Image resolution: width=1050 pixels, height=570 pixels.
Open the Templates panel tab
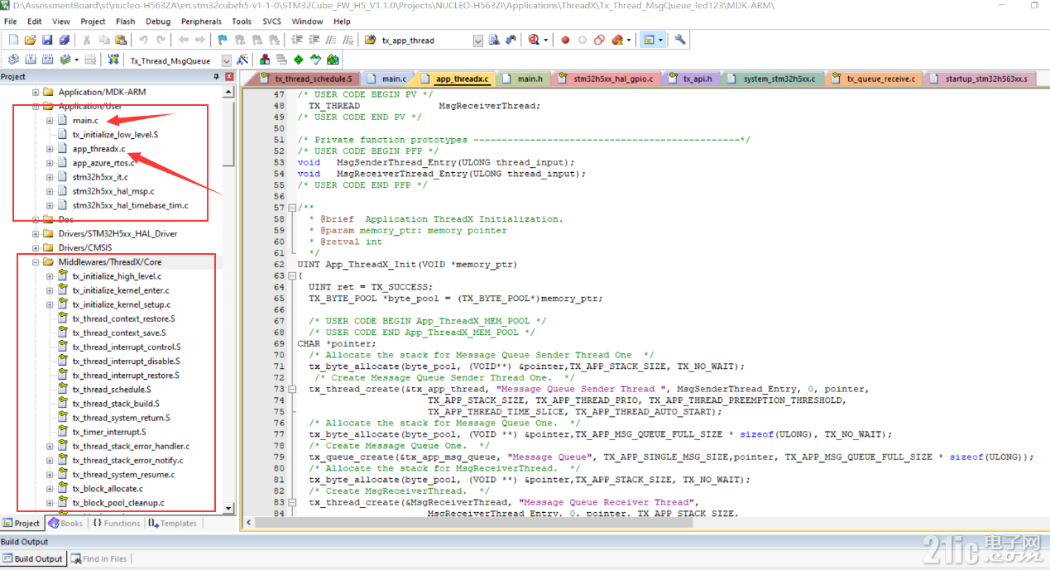click(173, 523)
